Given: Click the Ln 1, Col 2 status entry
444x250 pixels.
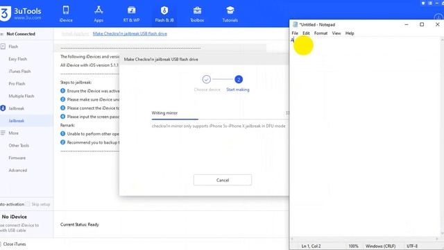Looking at the screenshot, I should 311,246.
